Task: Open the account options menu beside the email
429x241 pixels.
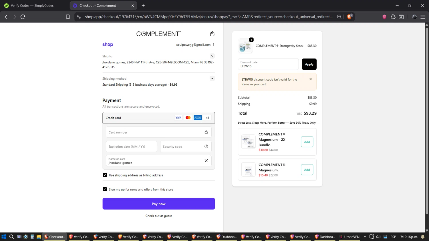Action: (x=213, y=45)
